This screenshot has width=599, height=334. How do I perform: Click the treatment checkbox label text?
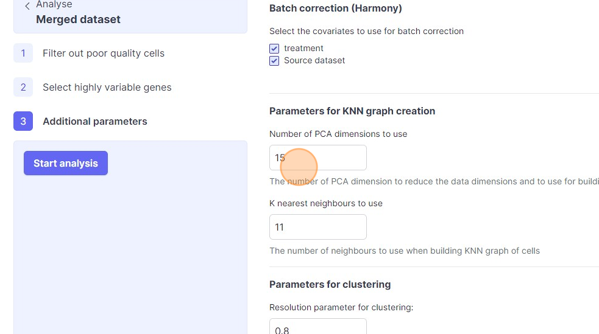click(x=303, y=49)
